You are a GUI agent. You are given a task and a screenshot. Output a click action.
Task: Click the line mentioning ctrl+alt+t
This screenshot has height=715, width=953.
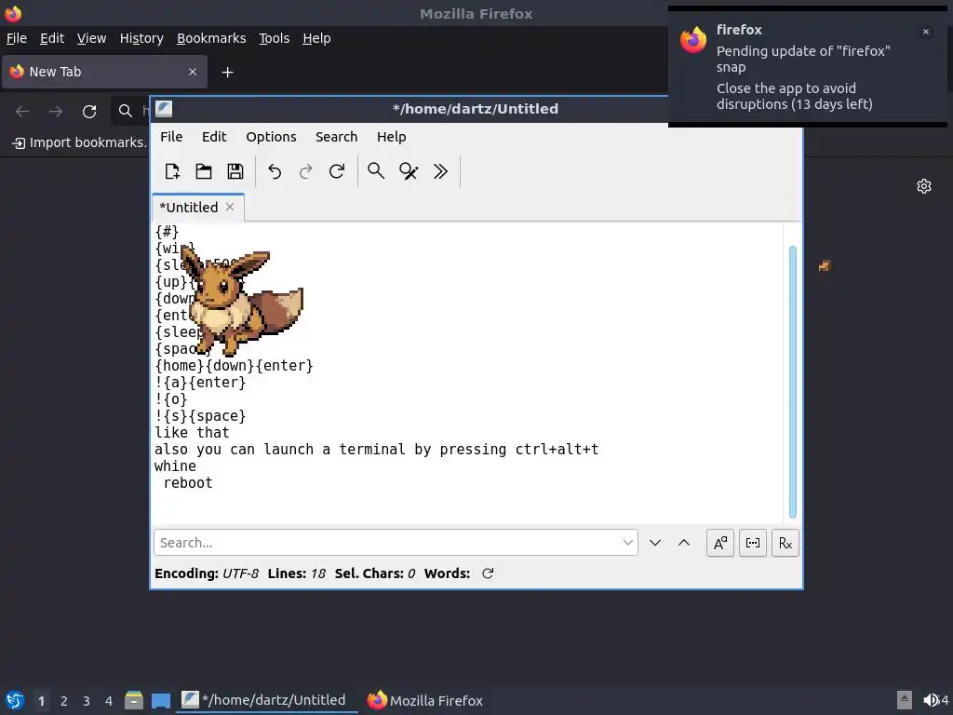(376, 450)
